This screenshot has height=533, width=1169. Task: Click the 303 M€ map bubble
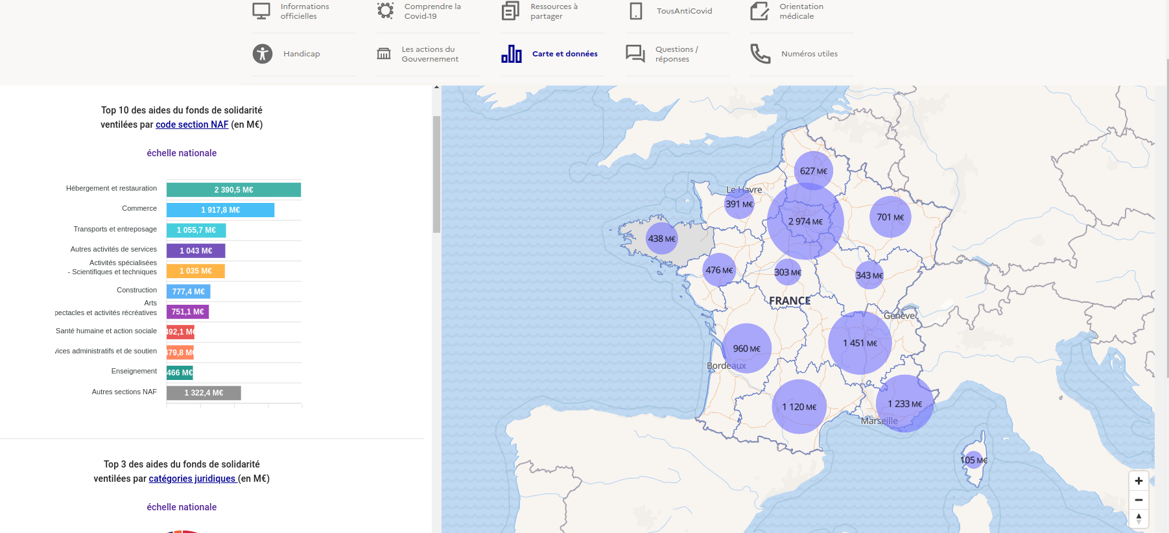point(788,272)
